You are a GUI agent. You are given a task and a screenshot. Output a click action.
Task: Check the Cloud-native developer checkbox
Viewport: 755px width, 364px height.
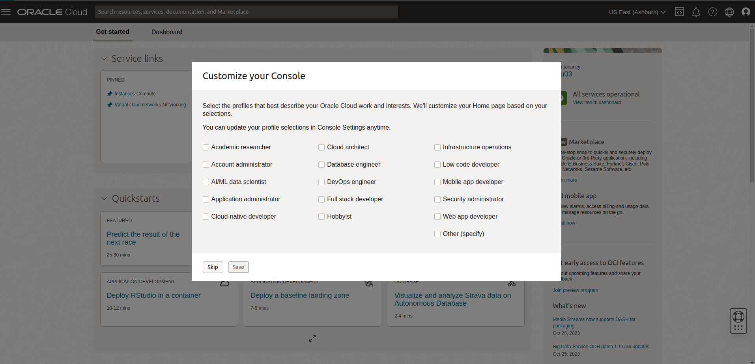click(206, 217)
